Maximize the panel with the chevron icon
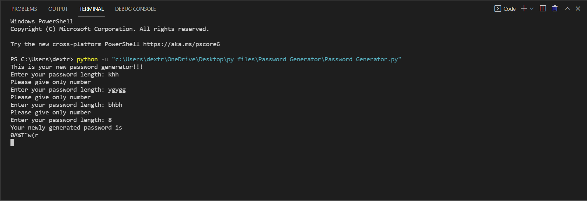 point(567,9)
